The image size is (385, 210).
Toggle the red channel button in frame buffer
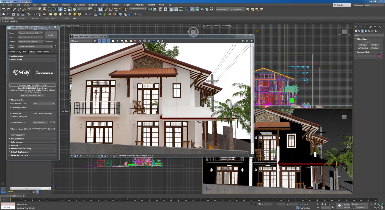coord(100,41)
